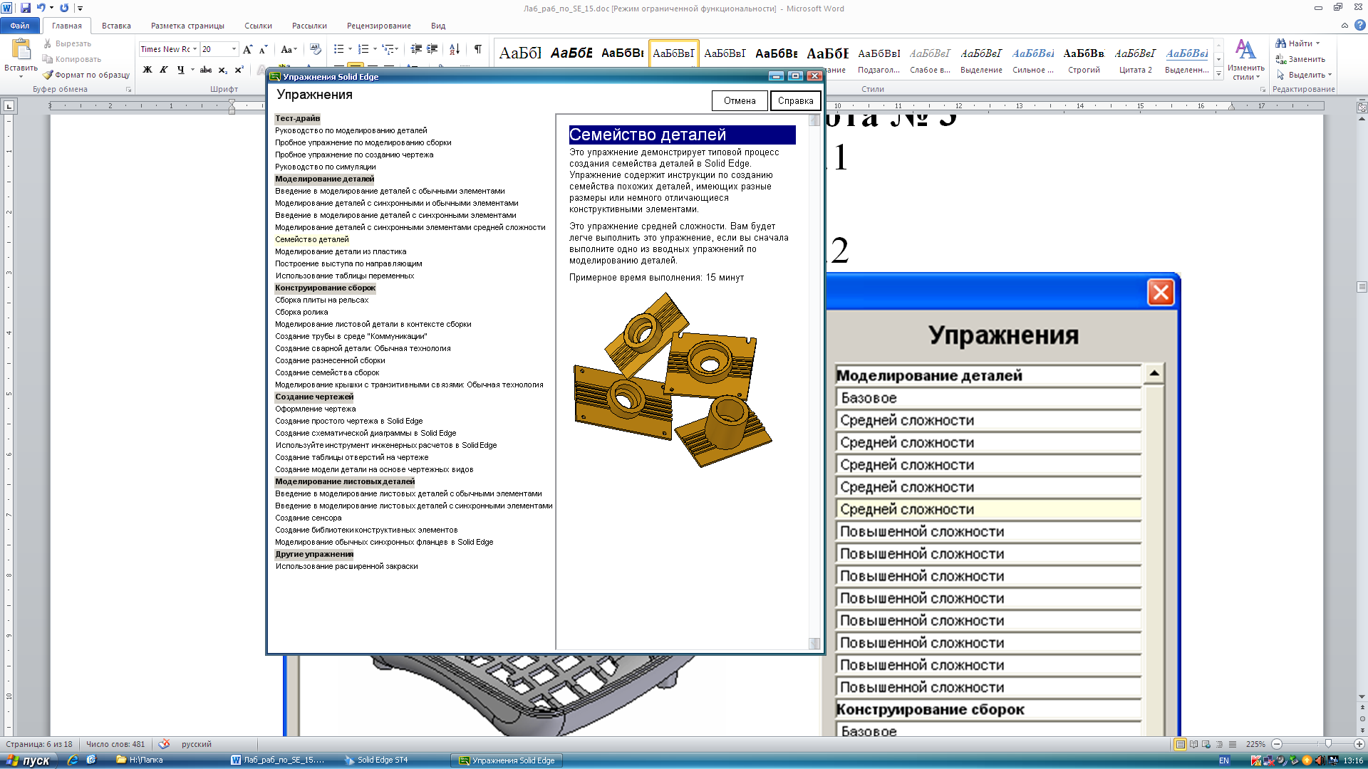Switch to the Ссылки tab
The width and height of the screenshot is (1368, 769).
point(258,26)
